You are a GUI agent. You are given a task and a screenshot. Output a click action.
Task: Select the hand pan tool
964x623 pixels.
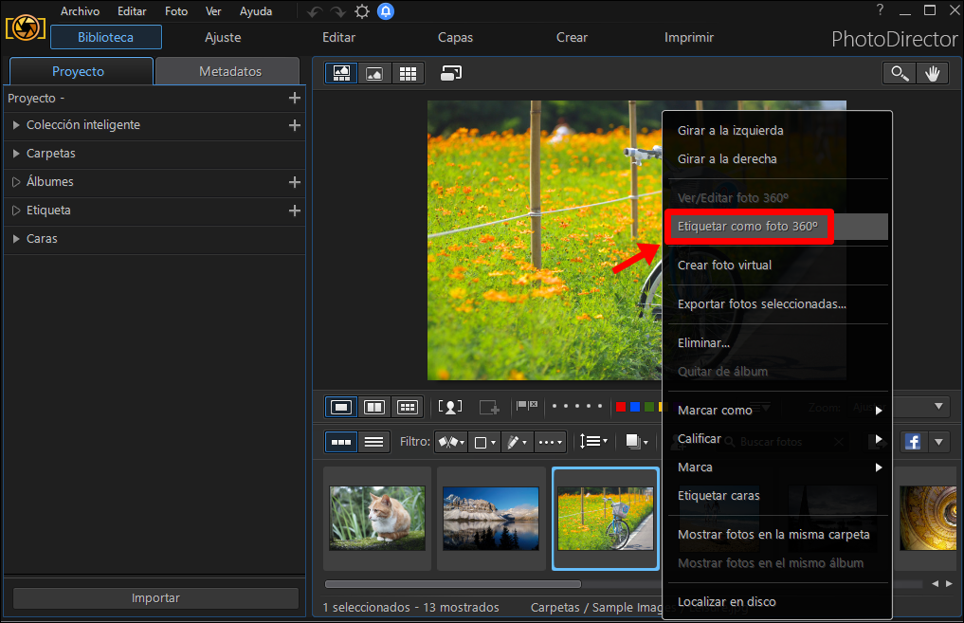tap(932, 73)
